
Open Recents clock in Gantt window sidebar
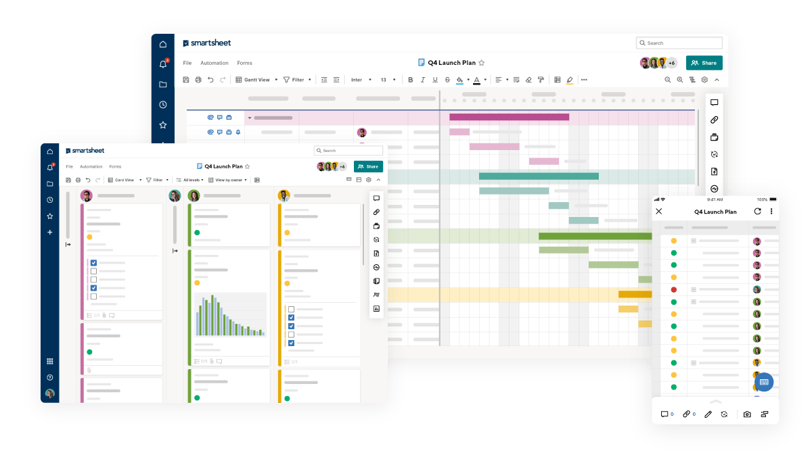click(163, 105)
